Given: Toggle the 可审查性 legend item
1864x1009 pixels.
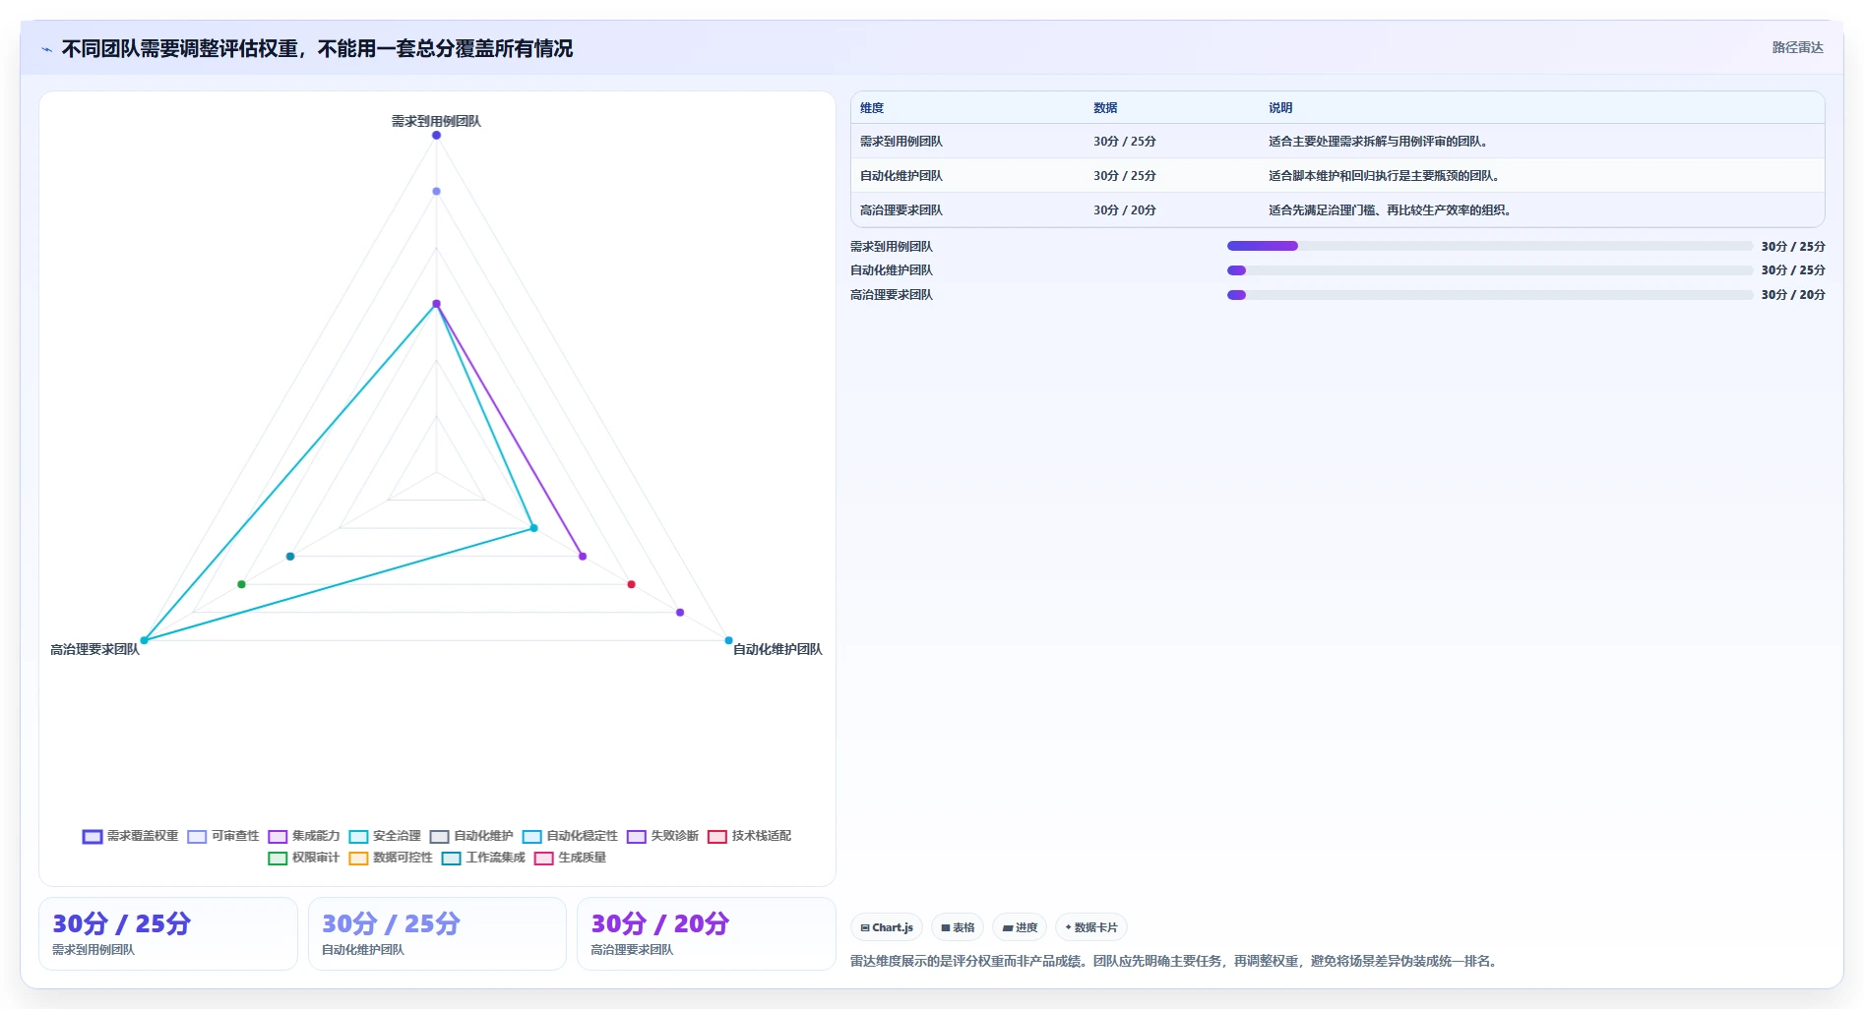Looking at the screenshot, I should [x=223, y=836].
